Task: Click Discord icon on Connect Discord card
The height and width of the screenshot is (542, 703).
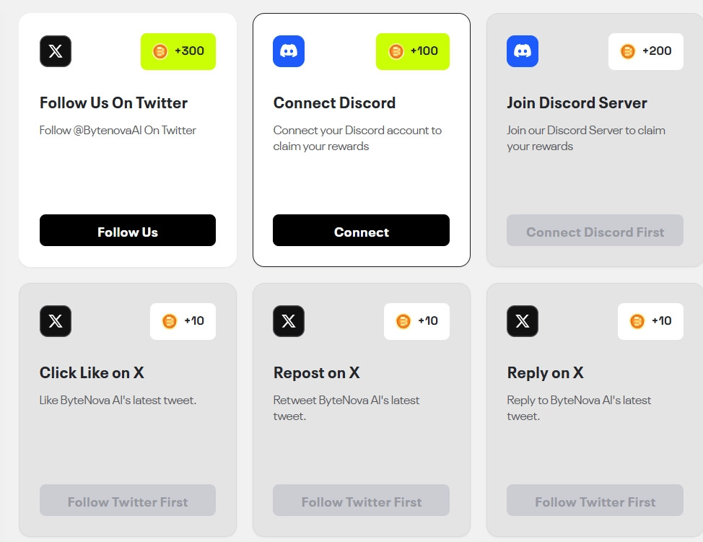Action: pyautogui.click(x=289, y=51)
